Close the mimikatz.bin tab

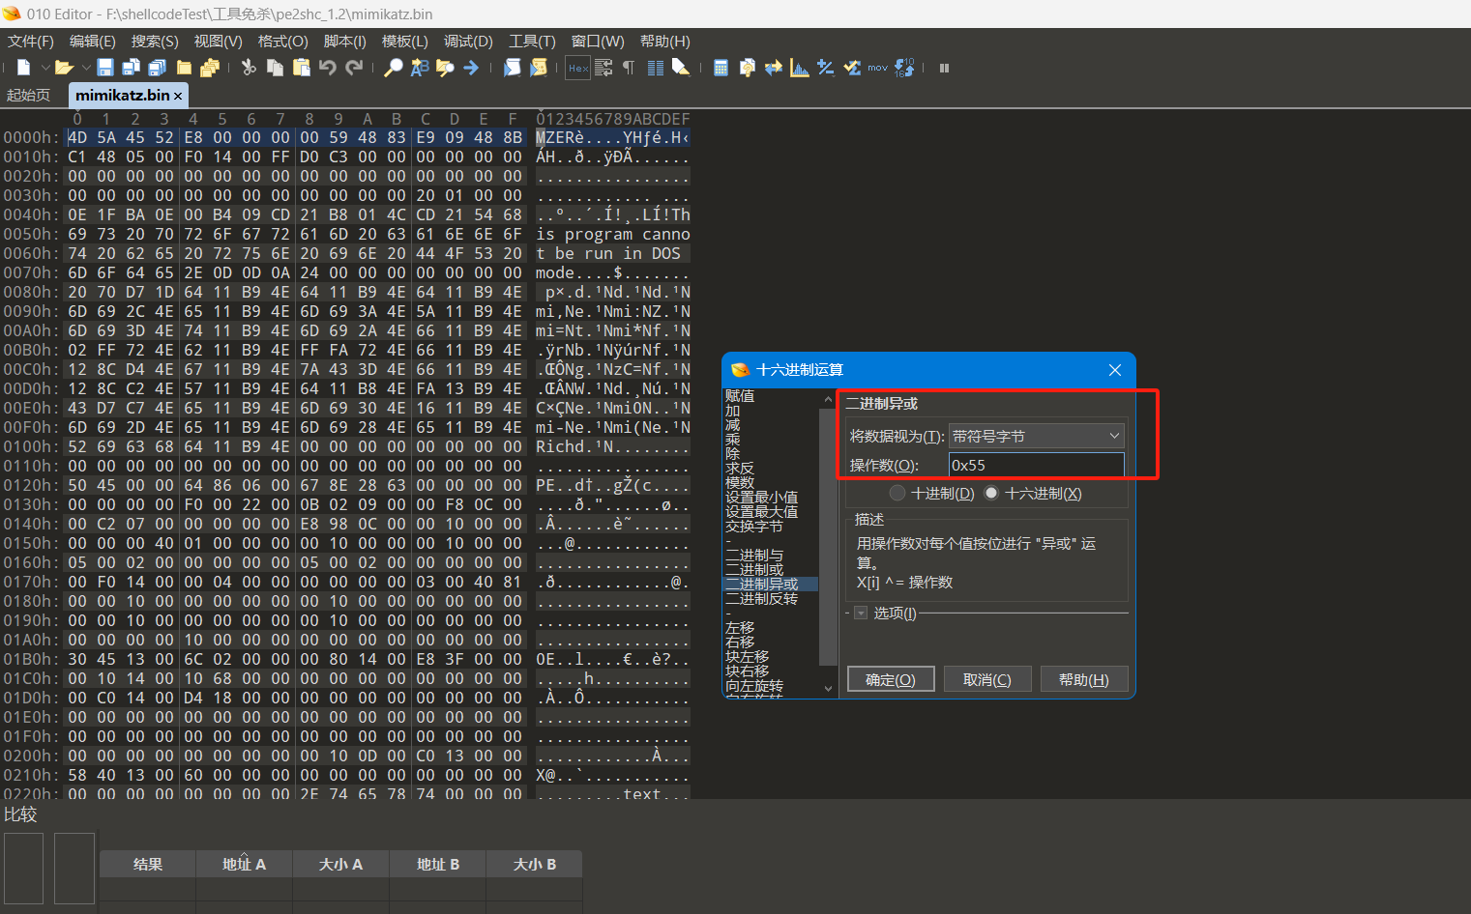pyautogui.click(x=178, y=96)
